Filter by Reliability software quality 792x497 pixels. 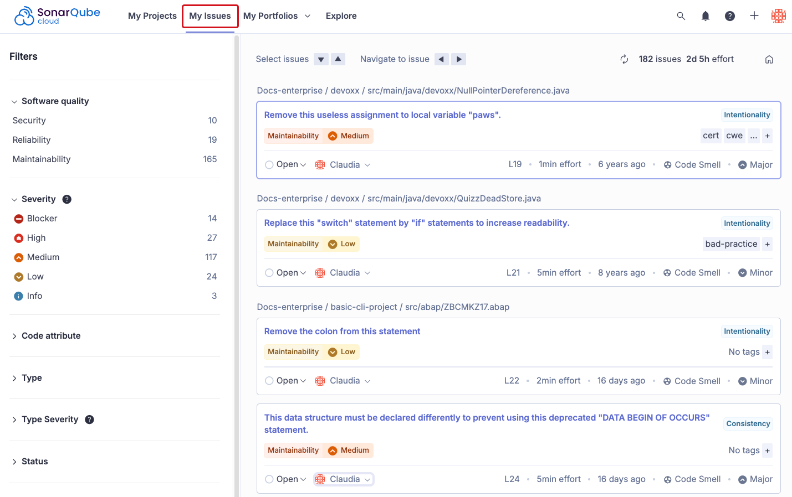point(115,140)
